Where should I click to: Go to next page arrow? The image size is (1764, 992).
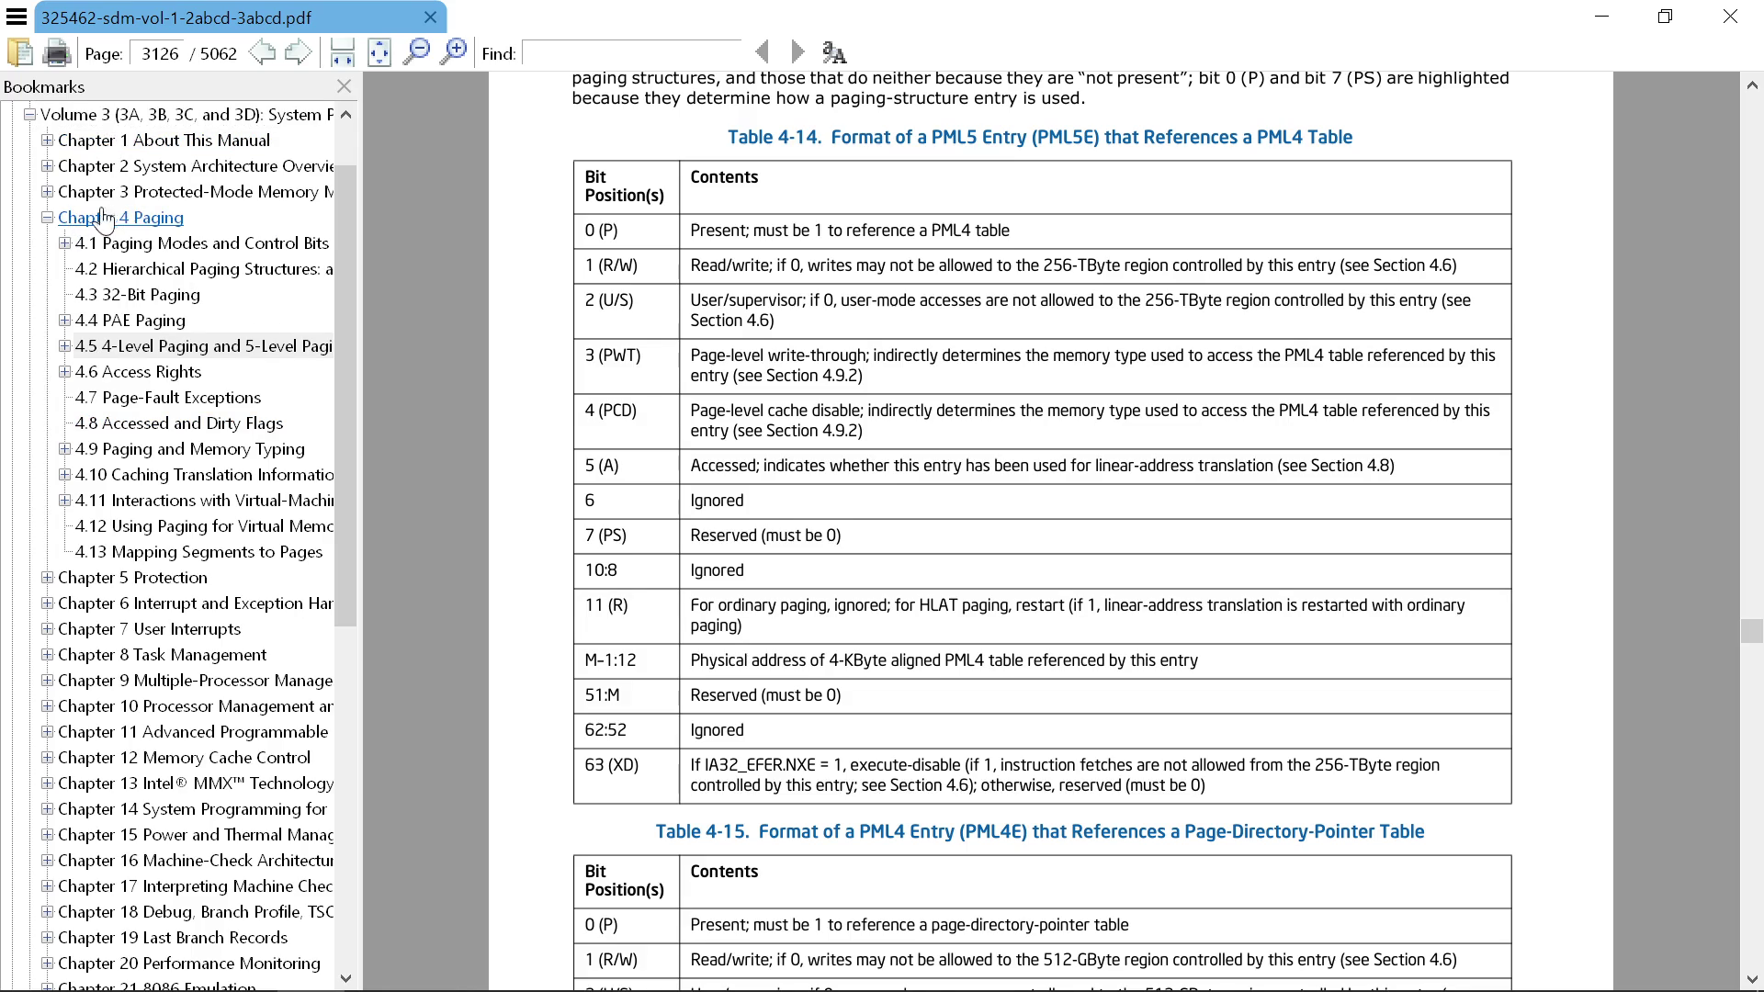[x=298, y=52]
